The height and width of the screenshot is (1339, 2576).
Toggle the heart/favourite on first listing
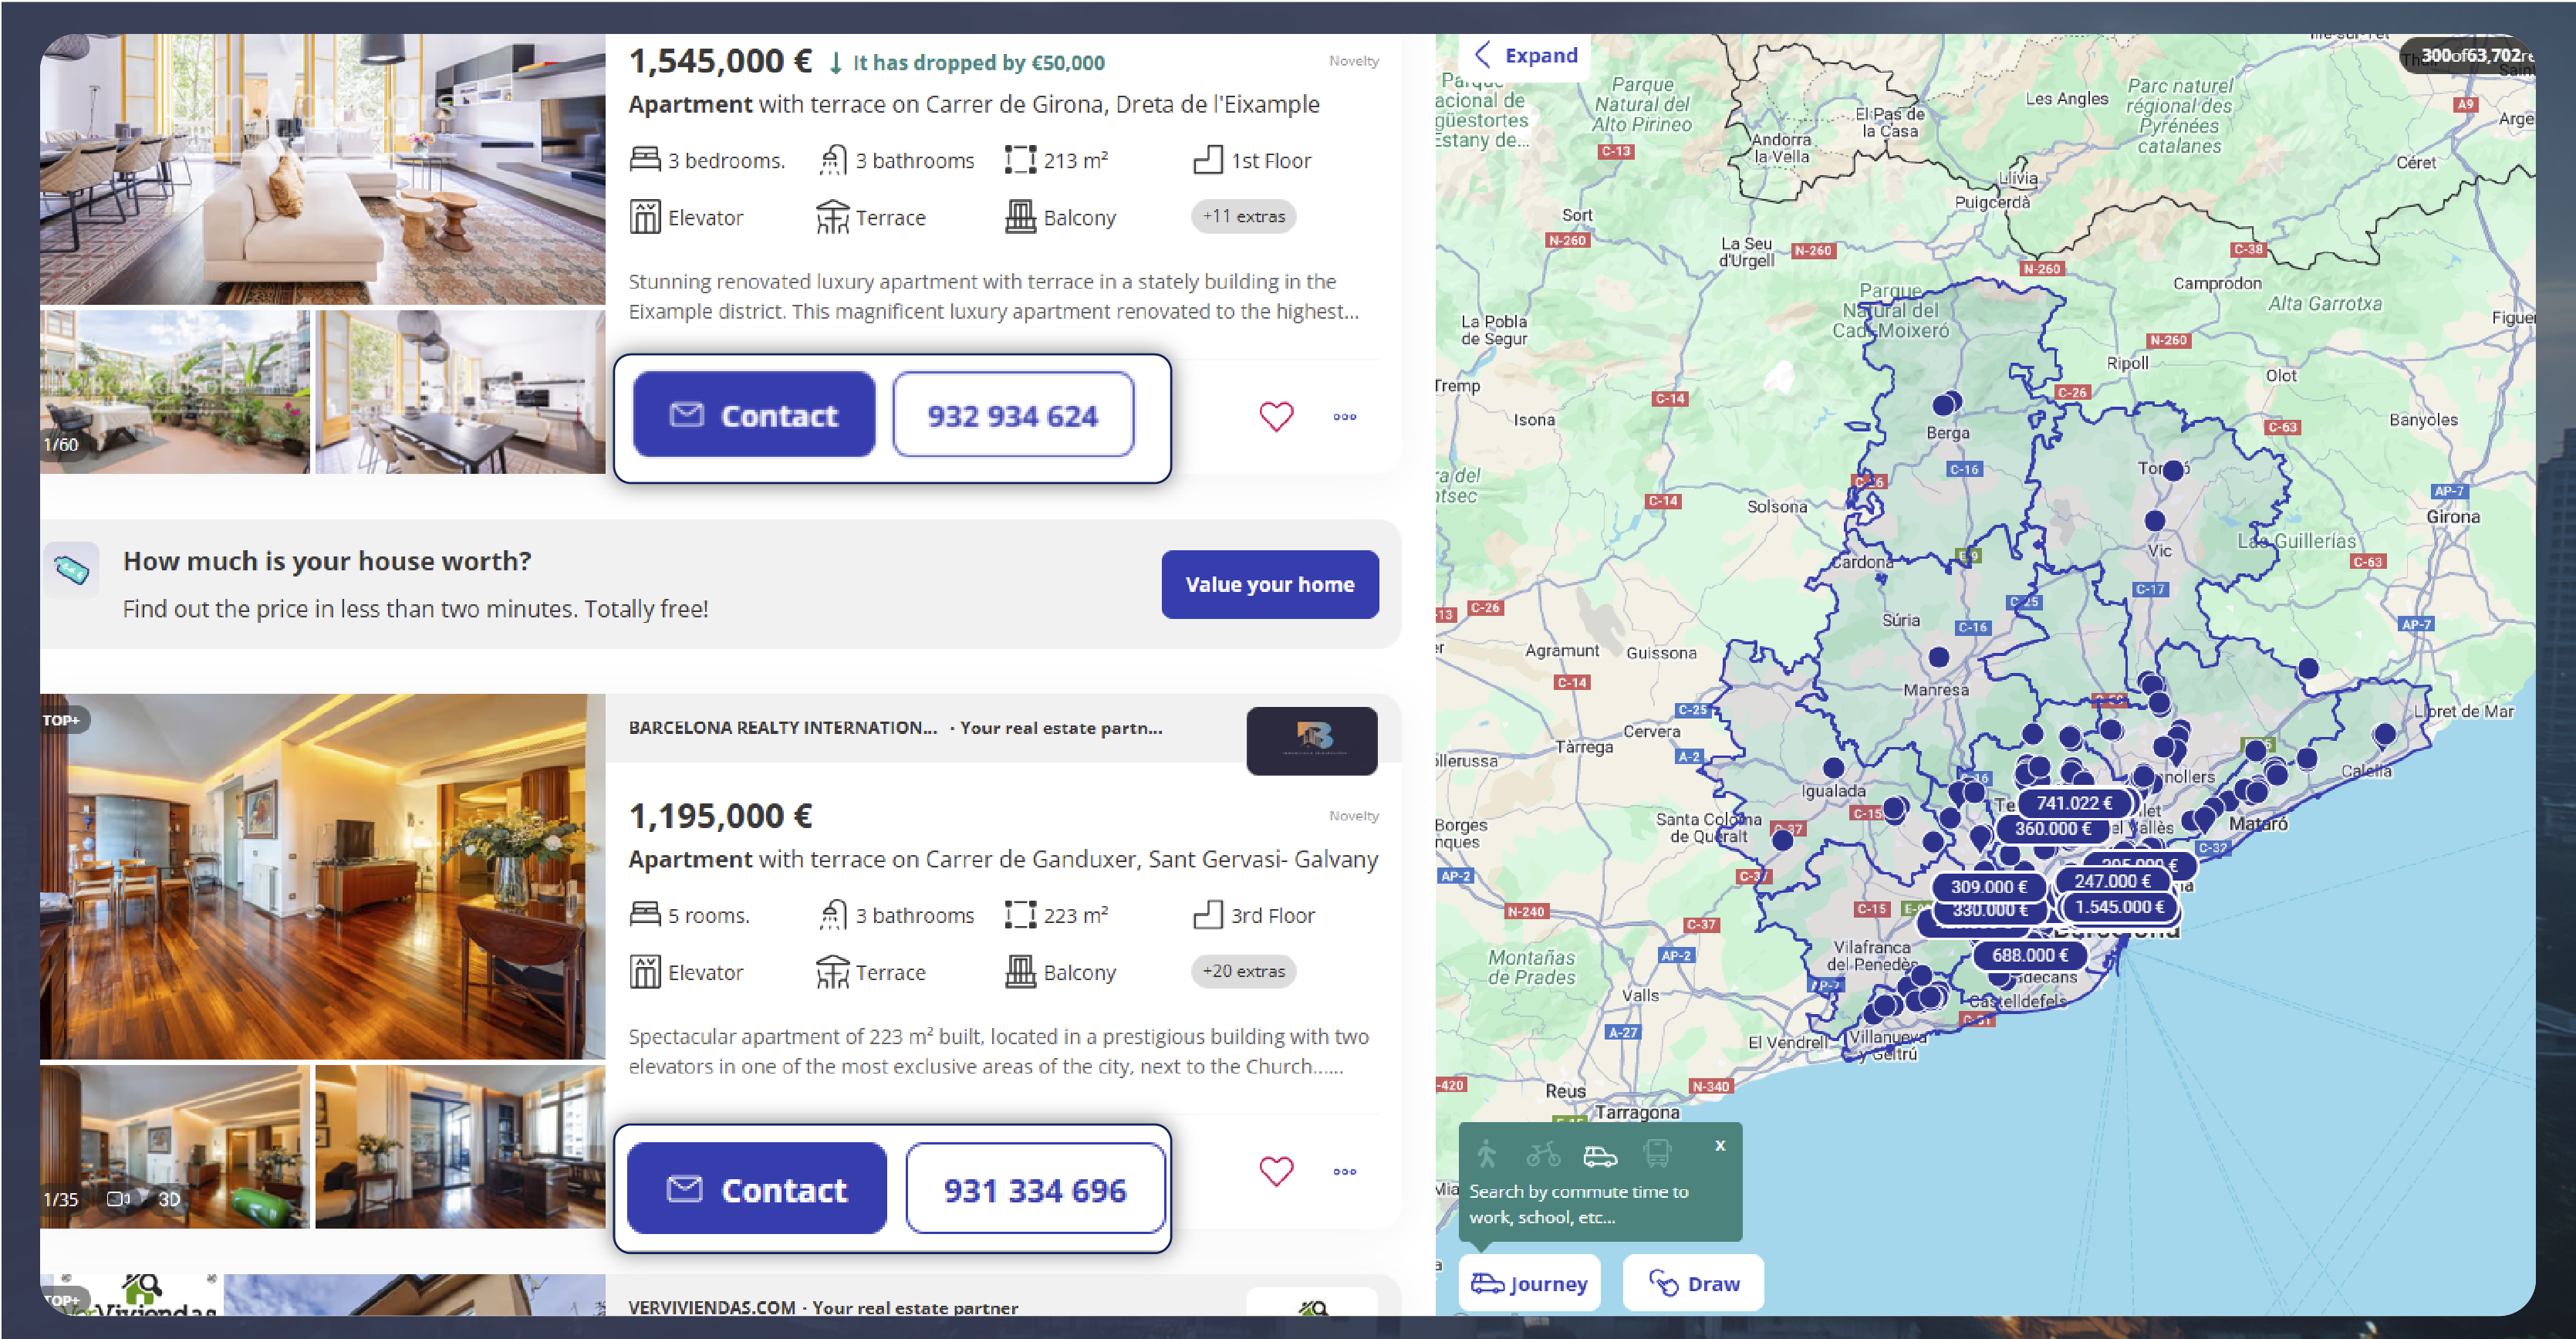coord(1273,416)
